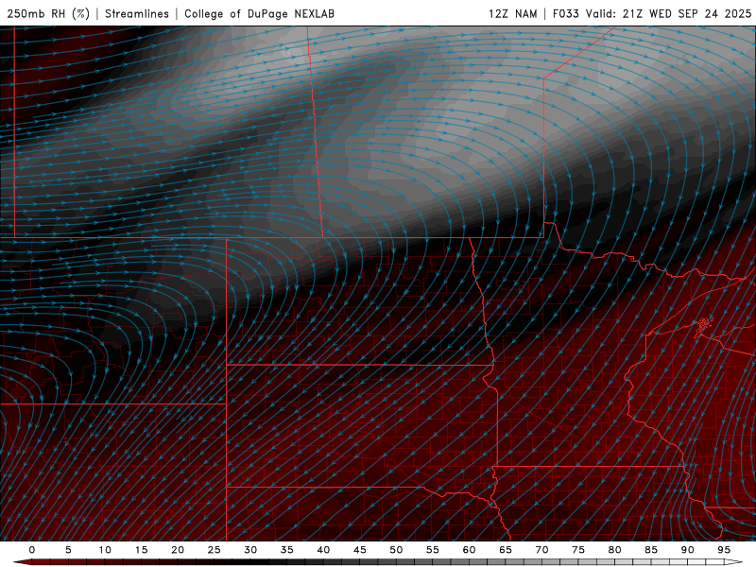
Task: Click the "College of DuPage NEXLAB" text
Action: pyautogui.click(x=259, y=13)
